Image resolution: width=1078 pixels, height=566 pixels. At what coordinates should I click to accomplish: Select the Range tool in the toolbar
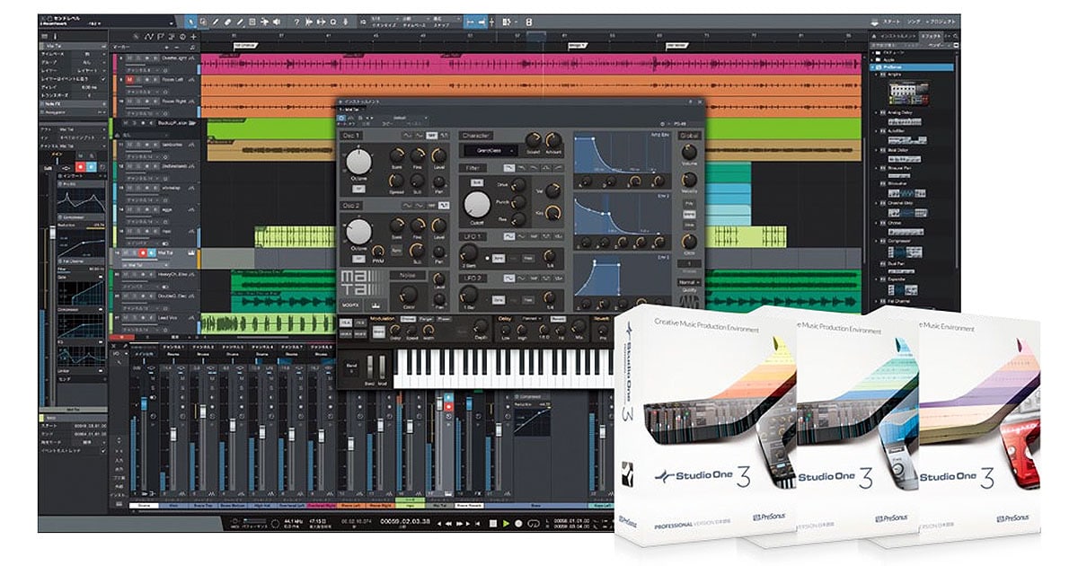204,22
